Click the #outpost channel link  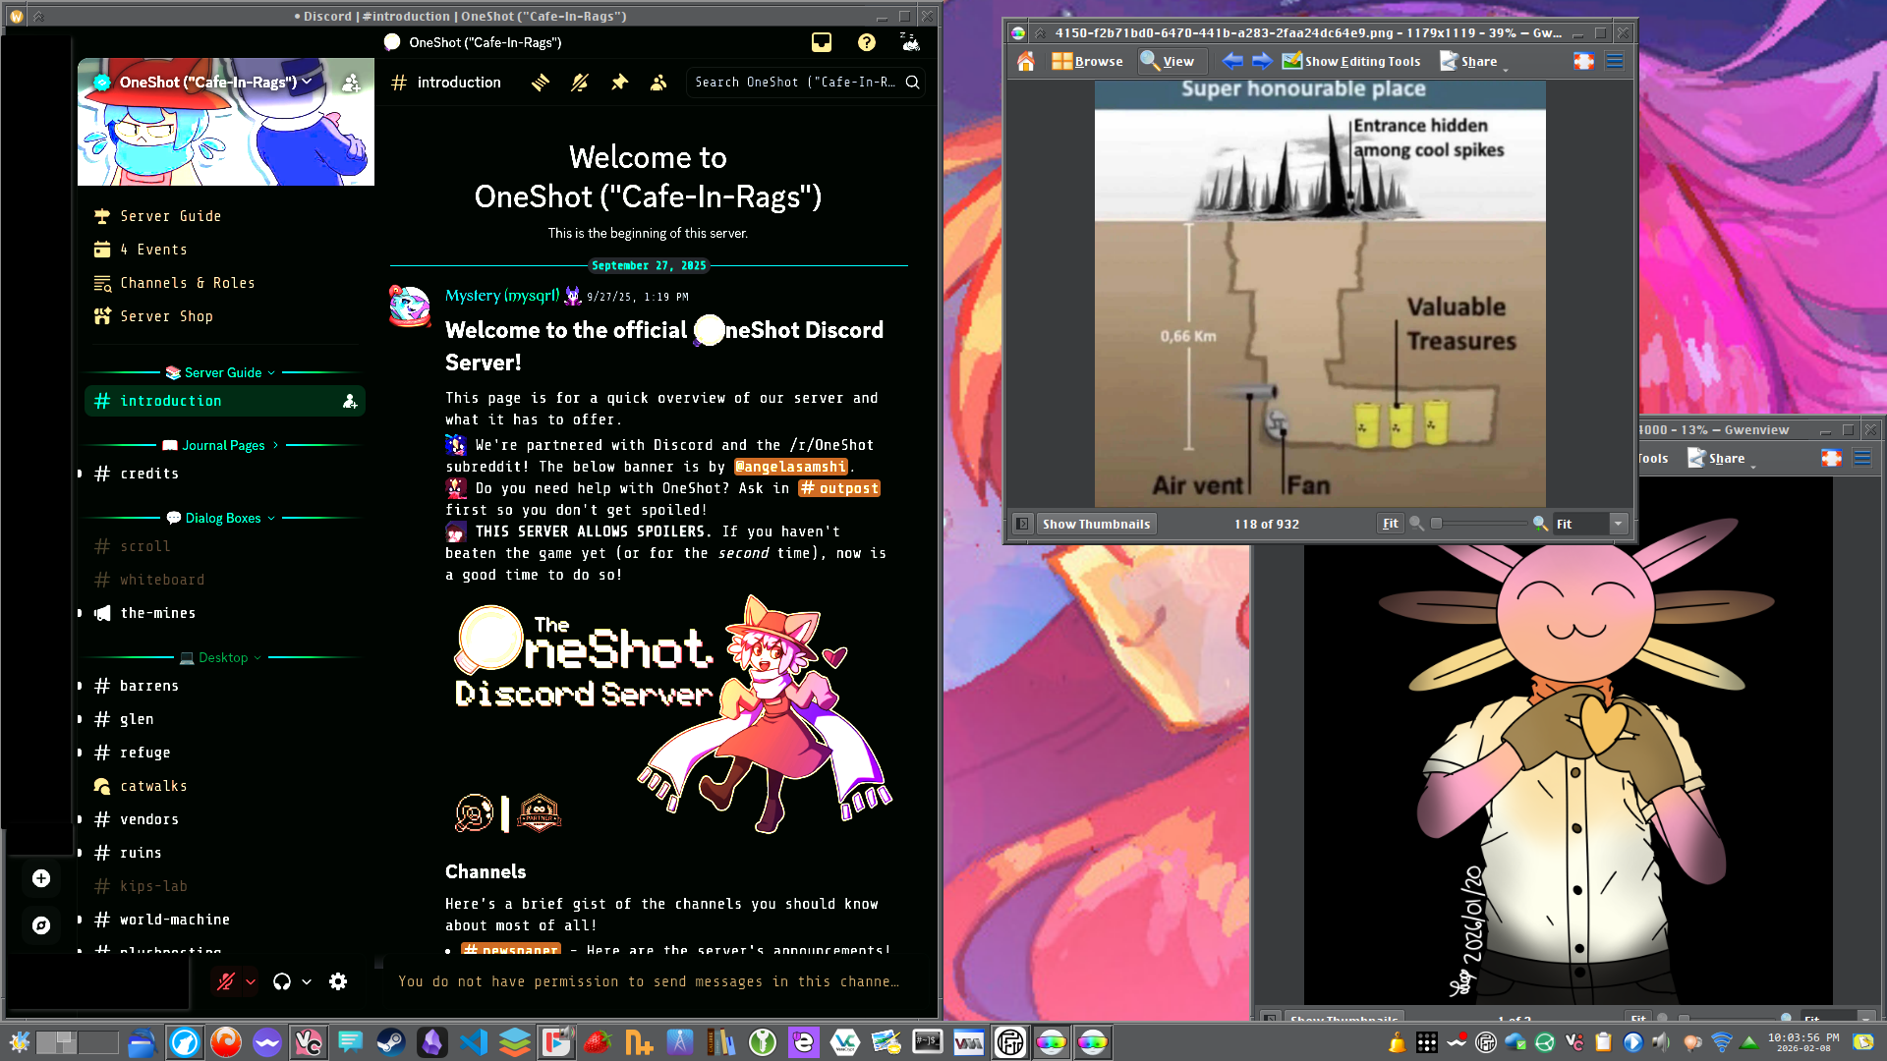tap(839, 488)
